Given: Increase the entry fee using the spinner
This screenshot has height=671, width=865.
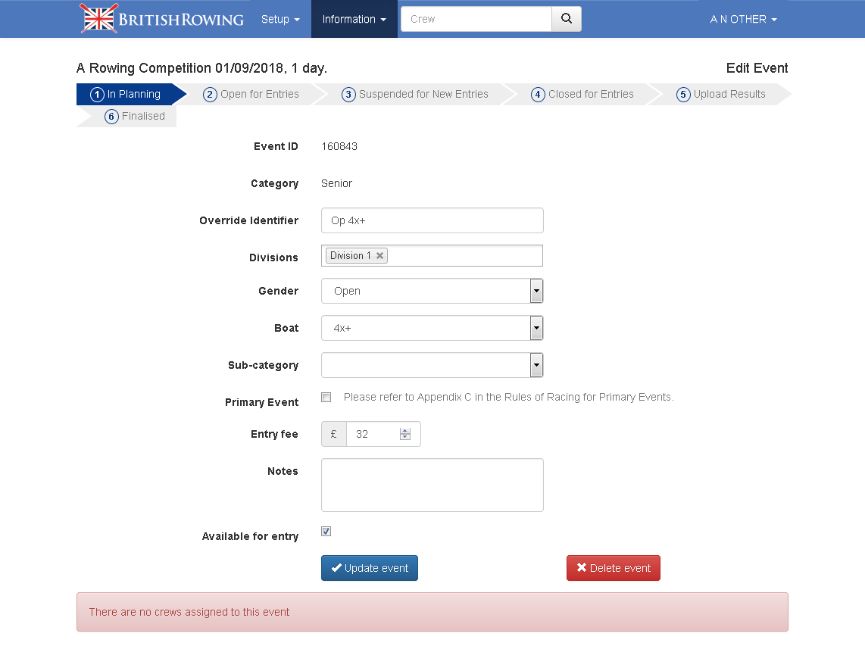Looking at the screenshot, I should (405, 431).
